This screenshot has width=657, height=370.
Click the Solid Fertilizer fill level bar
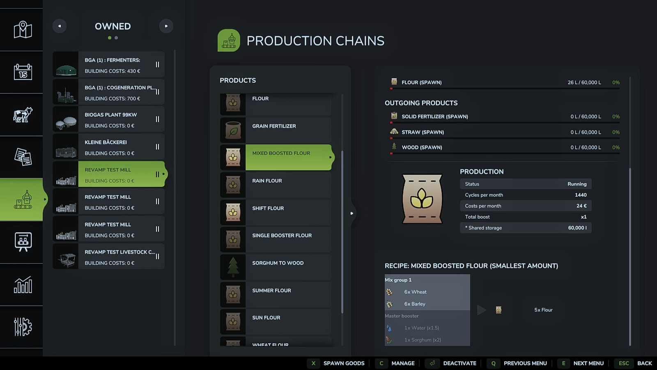coord(505,123)
